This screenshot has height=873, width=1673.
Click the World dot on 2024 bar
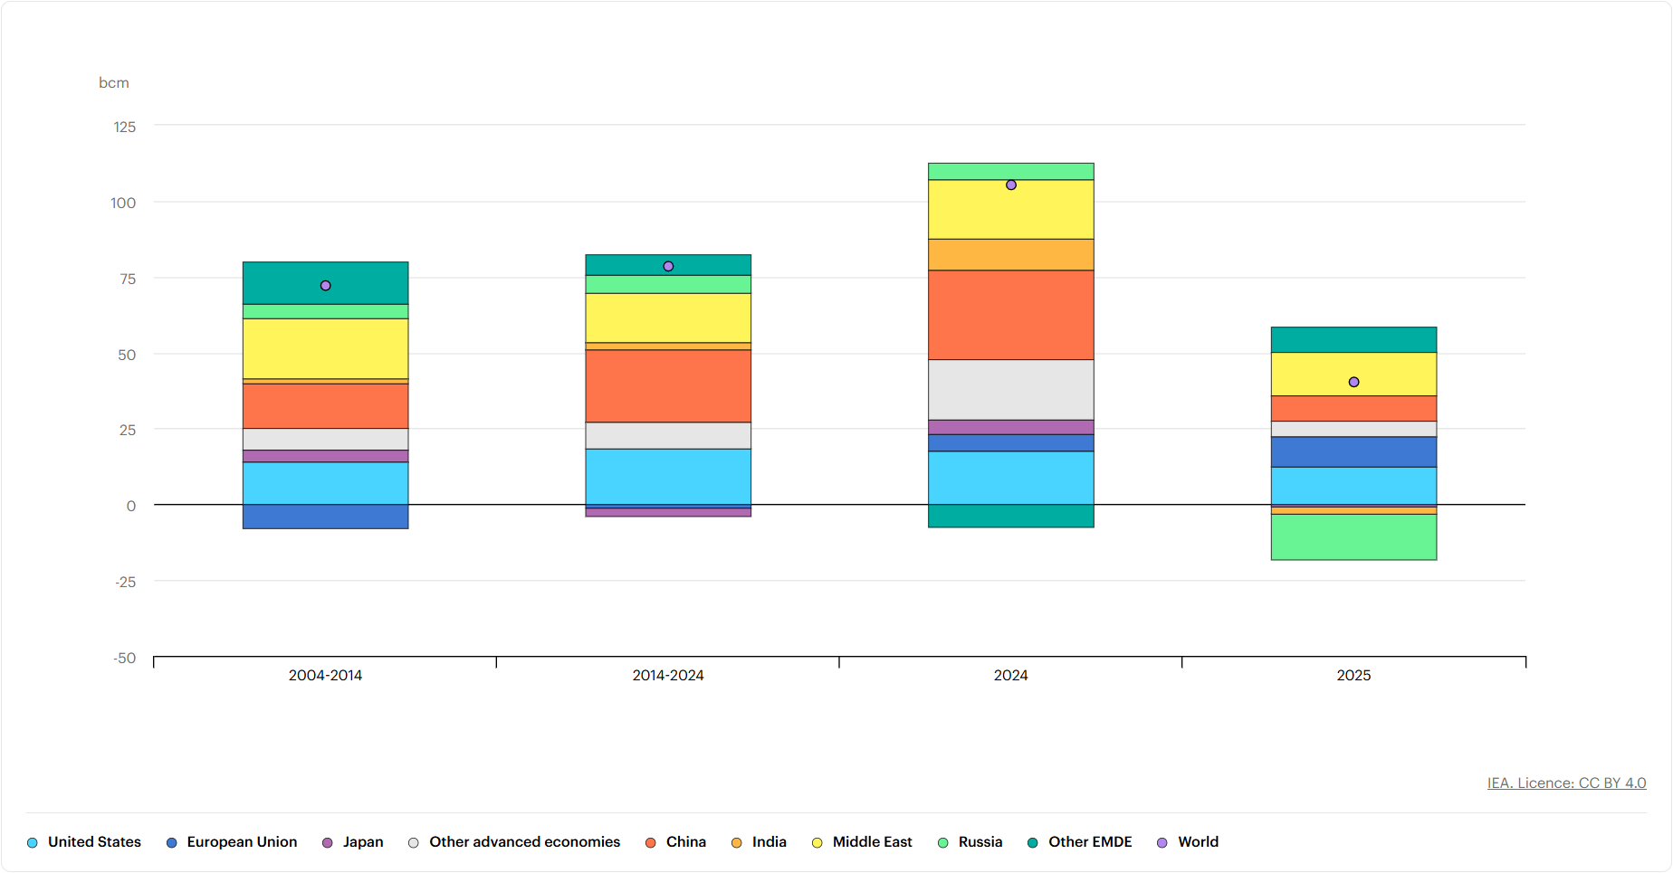click(x=1011, y=185)
